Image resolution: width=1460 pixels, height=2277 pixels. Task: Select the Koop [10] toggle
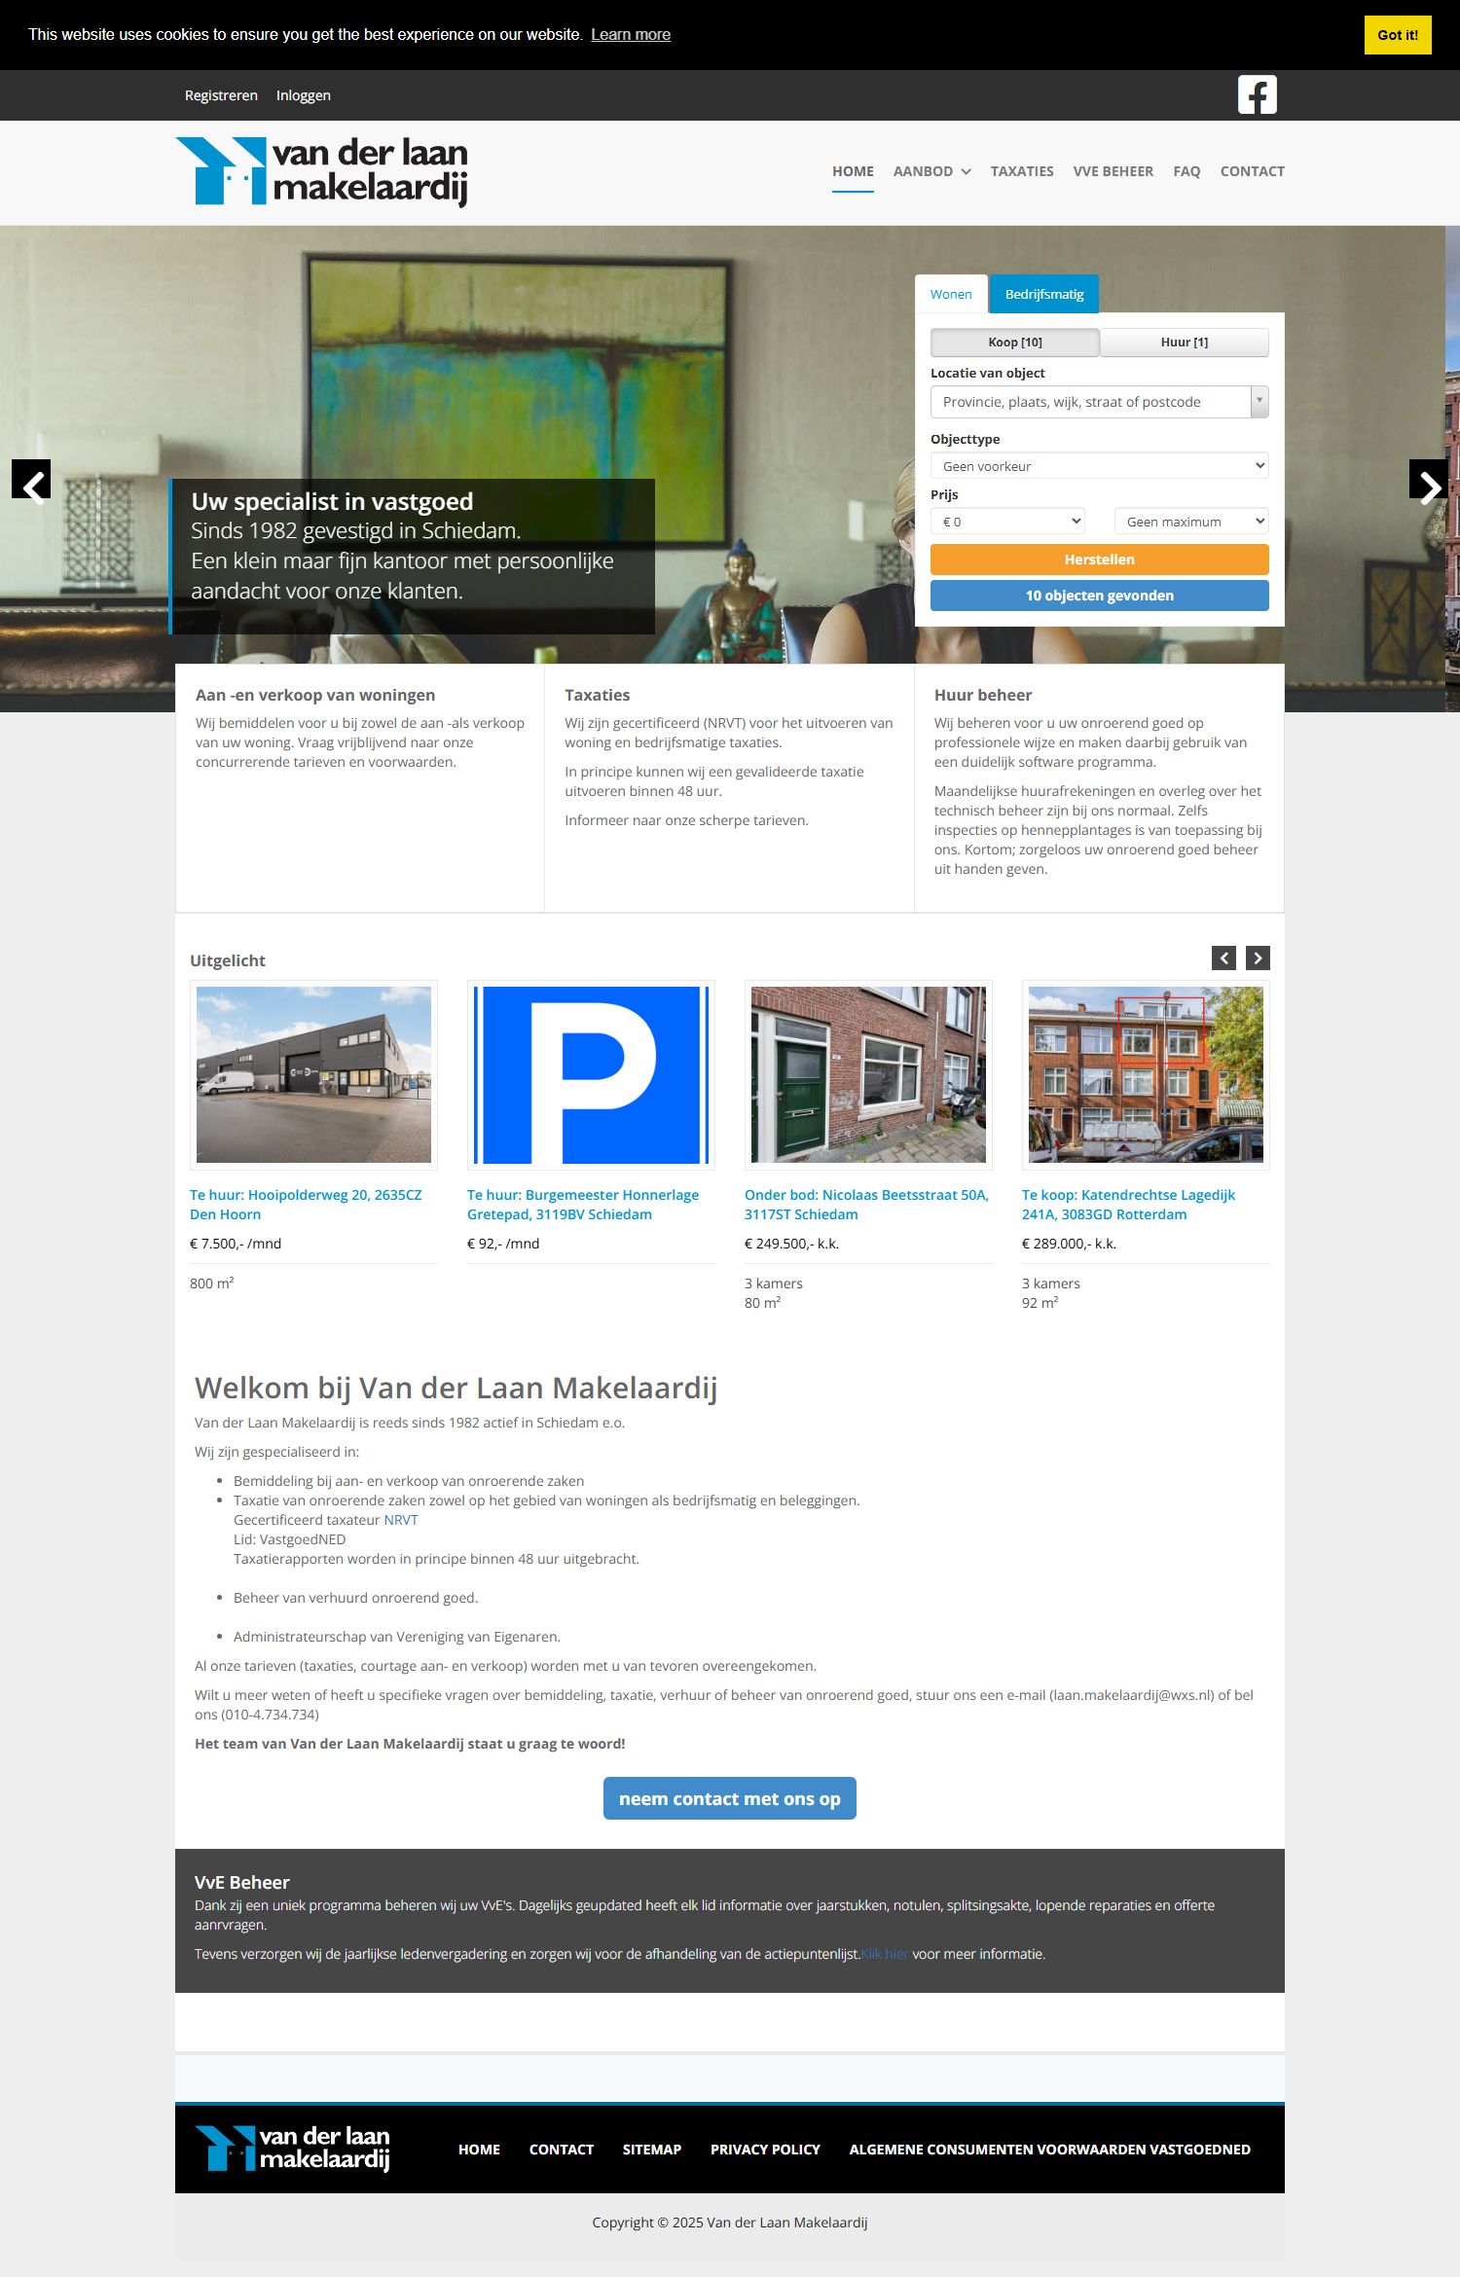(x=1014, y=343)
